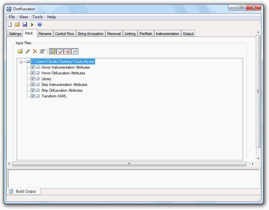Image resolution: width=269 pixels, height=210 pixels.
Task: Edit the selected input using the pencil icon
Action: pos(28,51)
